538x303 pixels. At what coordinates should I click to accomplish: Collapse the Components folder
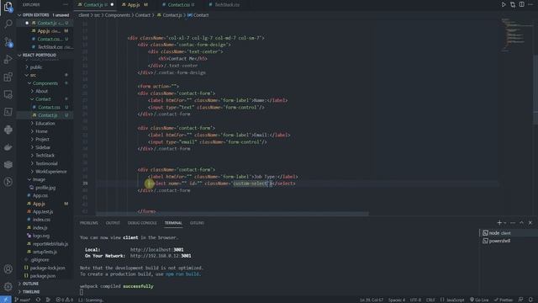tap(45, 83)
